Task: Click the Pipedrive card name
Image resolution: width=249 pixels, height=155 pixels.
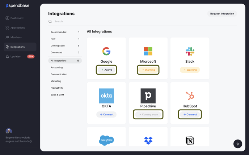Action: (148, 106)
